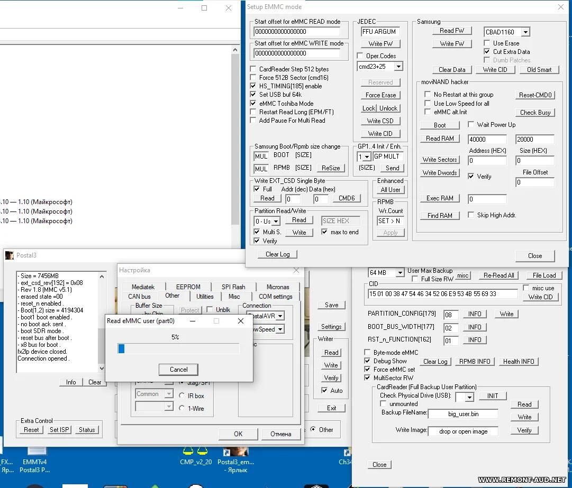Toggle Force 512B Sector (cmd16)

253,77
